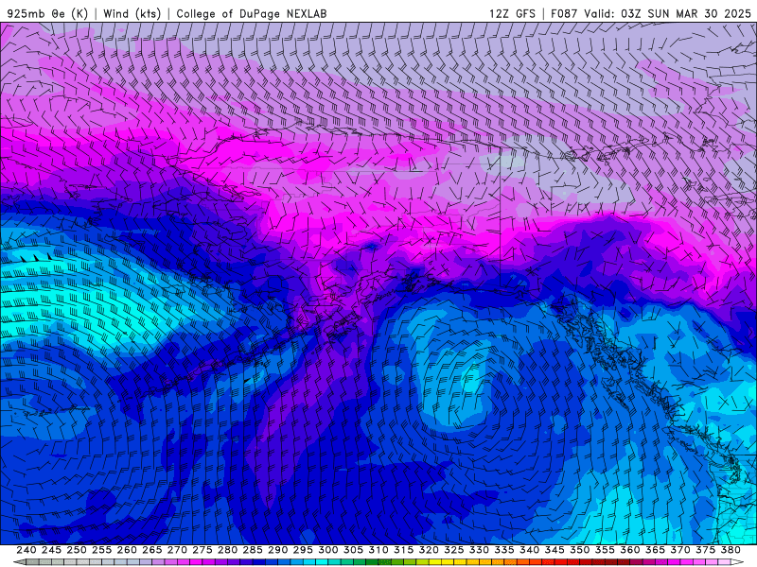Click the 345 value on color scale
This screenshot has height=567, width=757.
555,550
